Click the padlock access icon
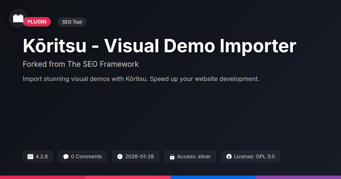341x179 pixels. tap(172, 157)
